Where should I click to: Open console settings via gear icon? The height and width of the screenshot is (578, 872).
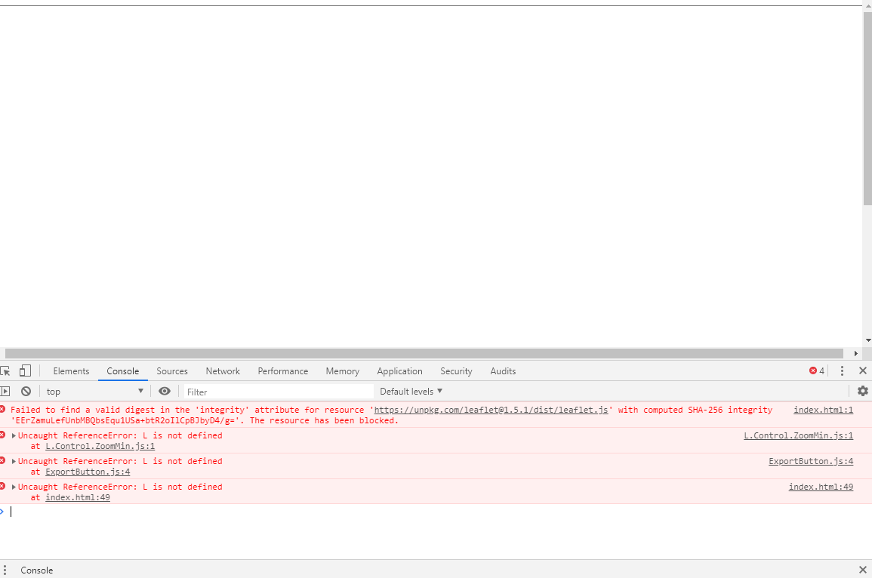tap(862, 391)
